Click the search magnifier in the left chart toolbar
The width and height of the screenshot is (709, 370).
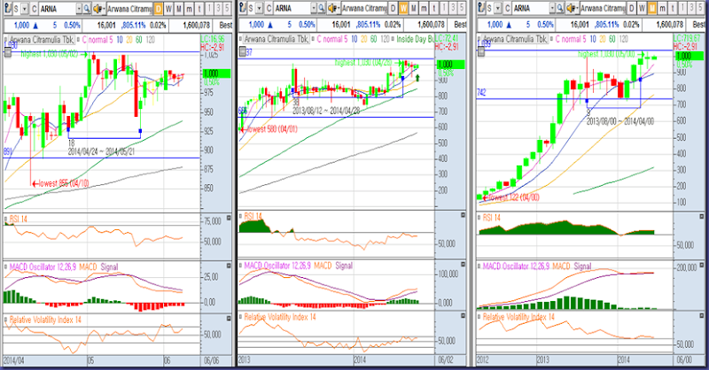click(x=86, y=9)
